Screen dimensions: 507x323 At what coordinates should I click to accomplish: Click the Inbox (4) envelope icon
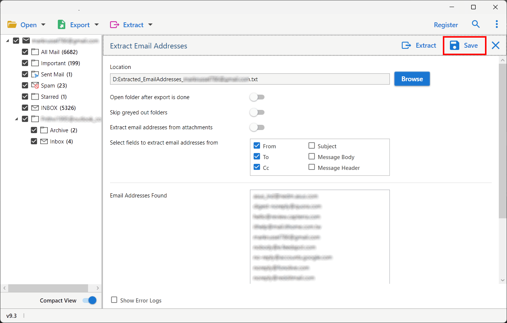(x=44, y=141)
